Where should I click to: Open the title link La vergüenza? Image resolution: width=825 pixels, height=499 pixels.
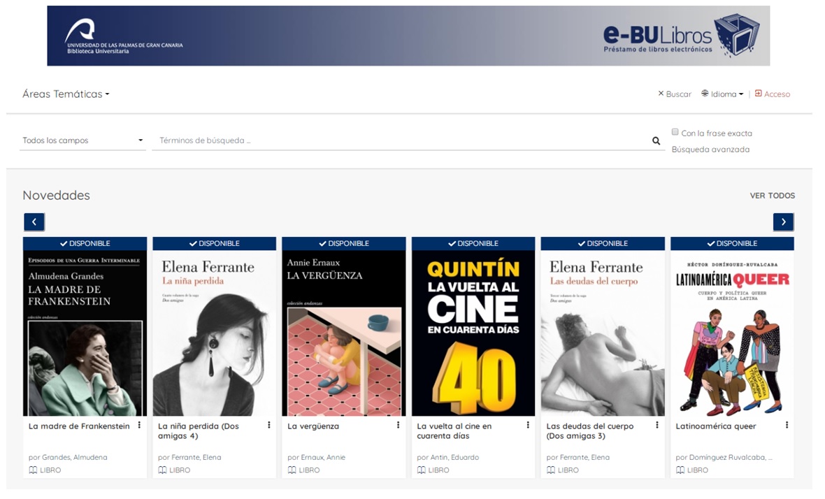point(313,426)
